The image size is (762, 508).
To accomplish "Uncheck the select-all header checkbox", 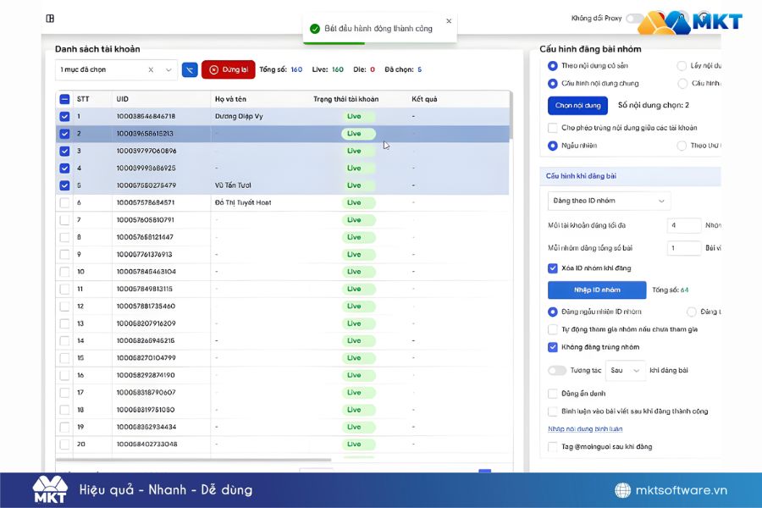I will [x=65, y=99].
